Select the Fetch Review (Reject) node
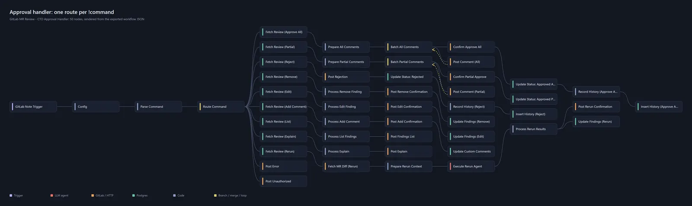 (x=283, y=62)
